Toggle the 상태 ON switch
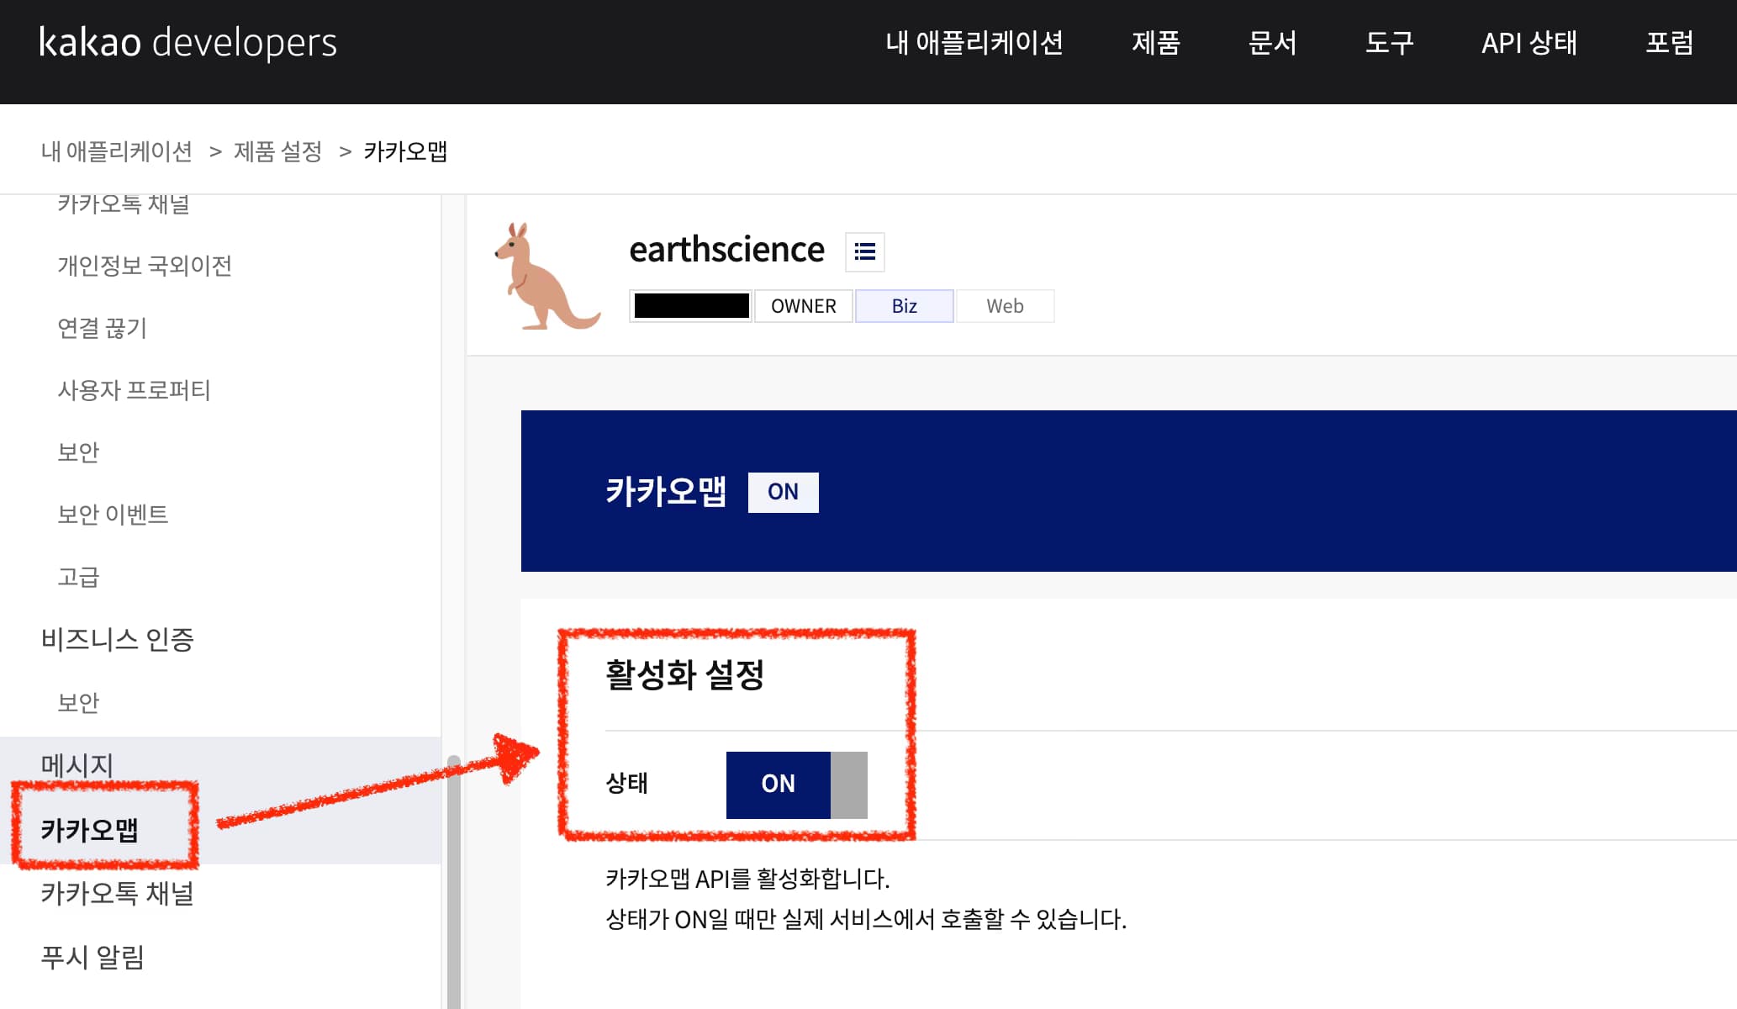The height and width of the screenshot is (1009, 1737). (796, 784)
